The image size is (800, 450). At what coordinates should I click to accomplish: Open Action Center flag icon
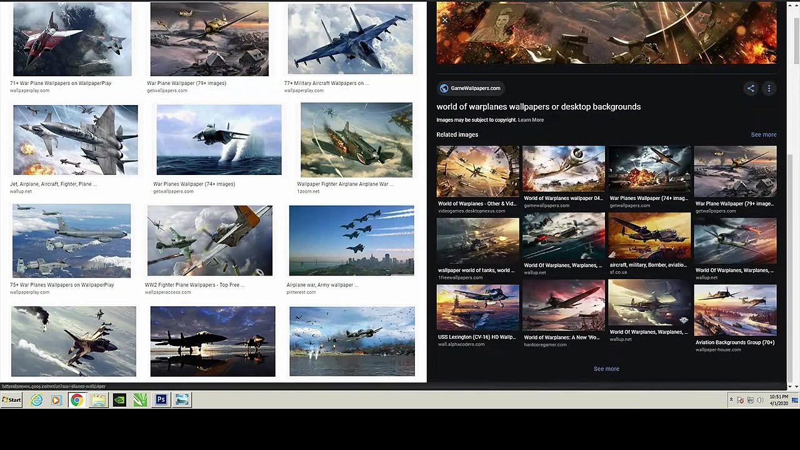click(x=741, y=400)
